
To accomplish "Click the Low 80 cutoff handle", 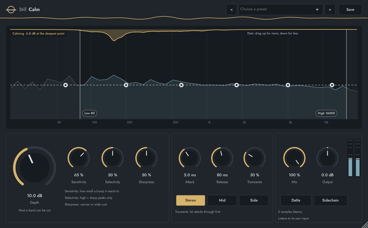I will (90, 113).
